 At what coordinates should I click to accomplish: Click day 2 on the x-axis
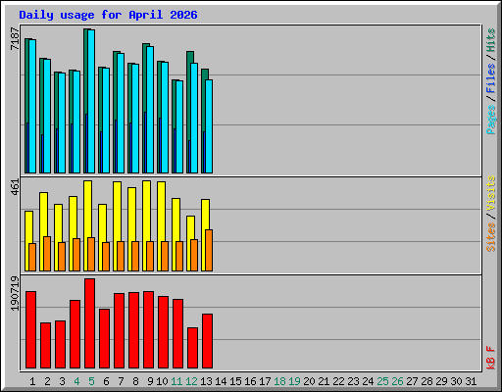pos(47,381)
